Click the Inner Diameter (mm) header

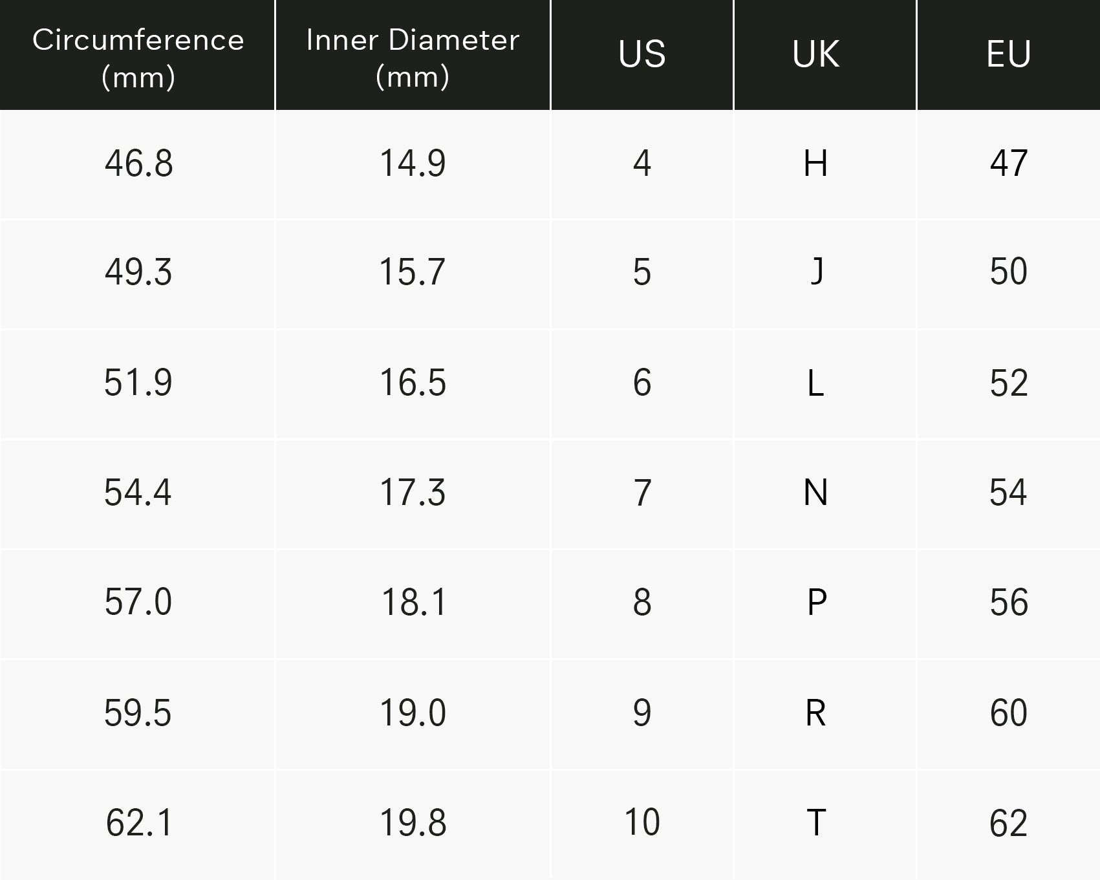coord(413,57)
